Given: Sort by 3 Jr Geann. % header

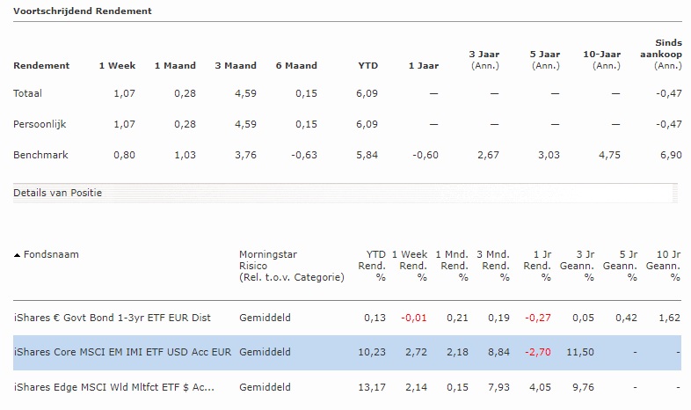Looking at the screenshot, I should (577, 266).
